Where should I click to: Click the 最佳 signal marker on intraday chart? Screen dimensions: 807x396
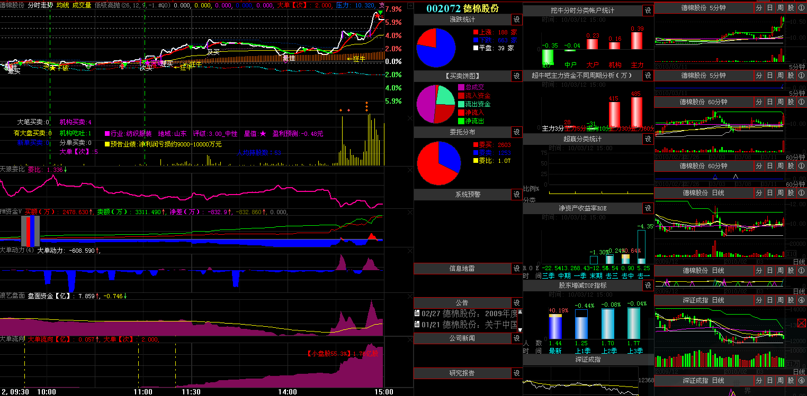[289, 58]
